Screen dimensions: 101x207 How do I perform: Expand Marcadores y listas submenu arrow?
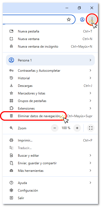click(x=90, y=93)
